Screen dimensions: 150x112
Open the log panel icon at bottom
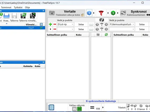point(51,108)
